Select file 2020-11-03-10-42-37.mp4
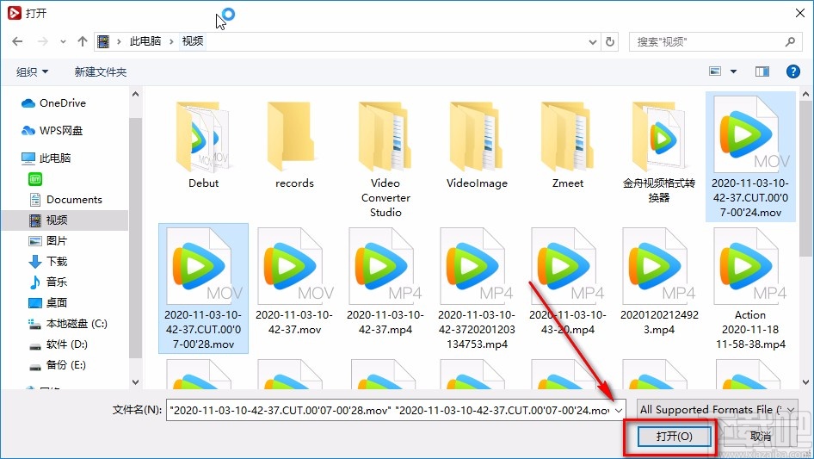 (385, 282)
